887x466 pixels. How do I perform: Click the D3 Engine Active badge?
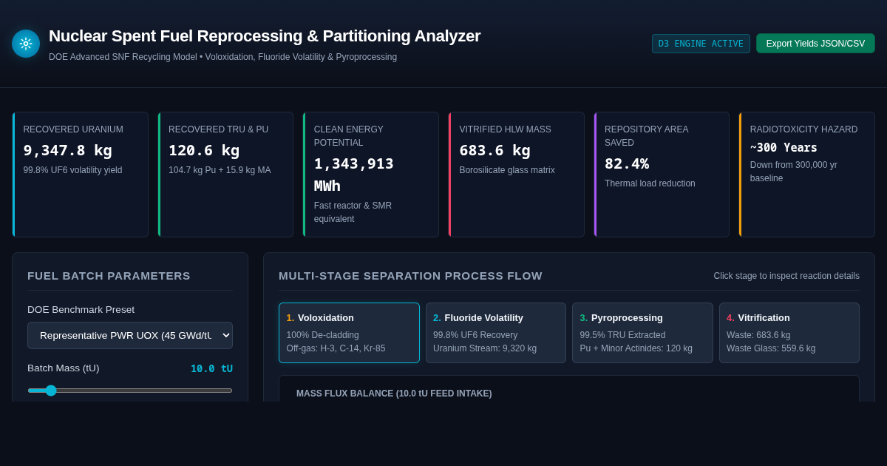tap(701, 44)
